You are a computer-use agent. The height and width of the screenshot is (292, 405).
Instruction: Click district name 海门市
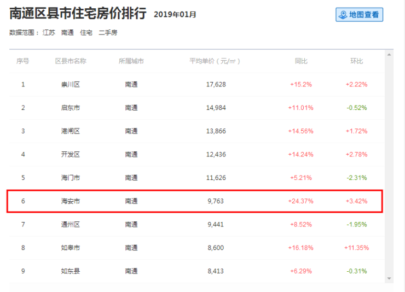pos(71,178)
